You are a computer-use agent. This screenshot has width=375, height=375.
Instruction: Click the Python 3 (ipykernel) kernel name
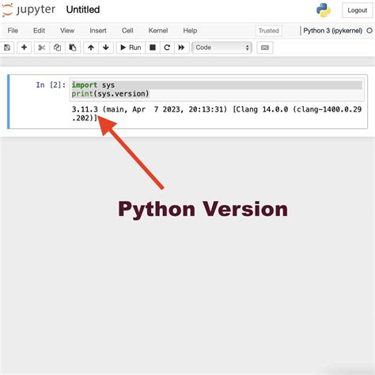point(332,31)
